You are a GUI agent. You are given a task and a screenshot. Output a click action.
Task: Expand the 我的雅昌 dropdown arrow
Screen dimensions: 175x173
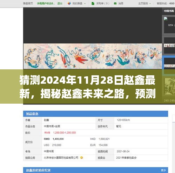point(85,4)
